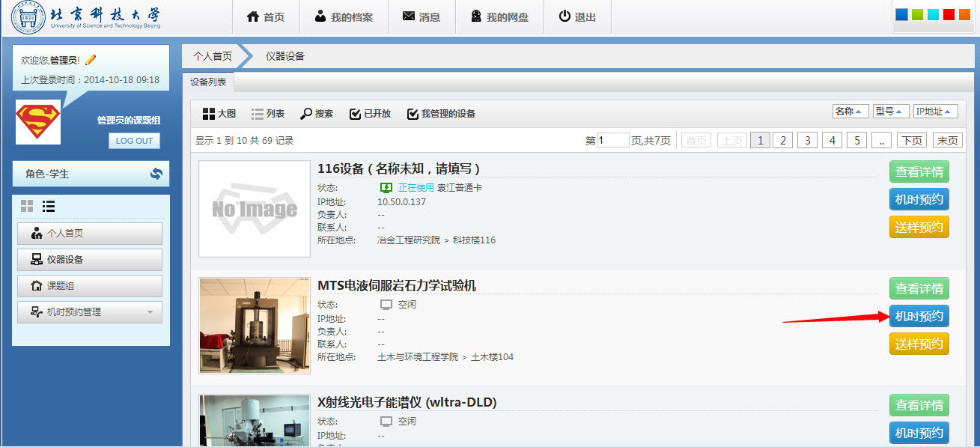The height and width of the screenshot is (447, 980).
Task: Sort equipment by 型号
Action: click(891, 112)
